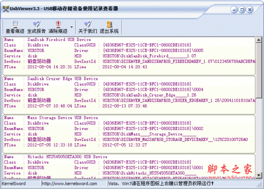This screenshot has height=189, width=264.
Task: Click the 生成报告 (generate report) toolbar icon
Action: click(37, 27)
